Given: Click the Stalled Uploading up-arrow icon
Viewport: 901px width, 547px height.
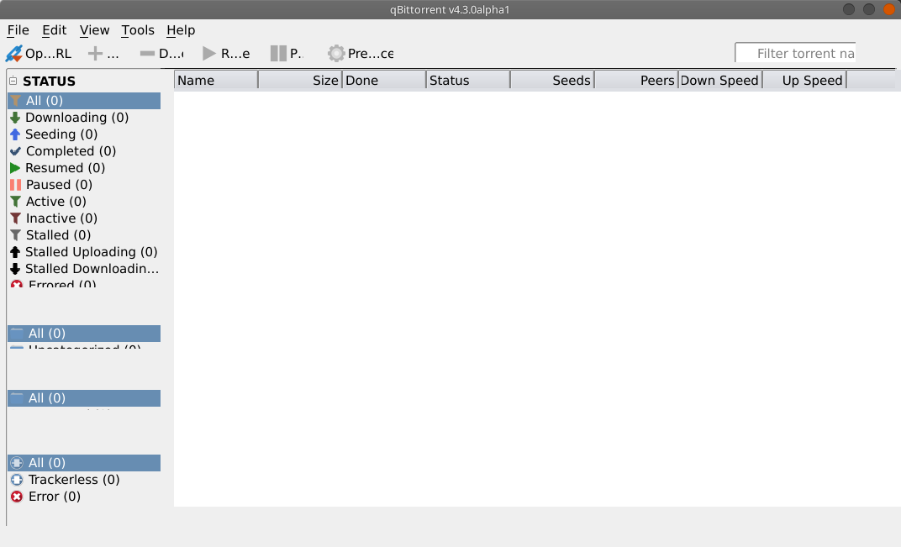Looking at the screenshot, I should pos(15,252).
